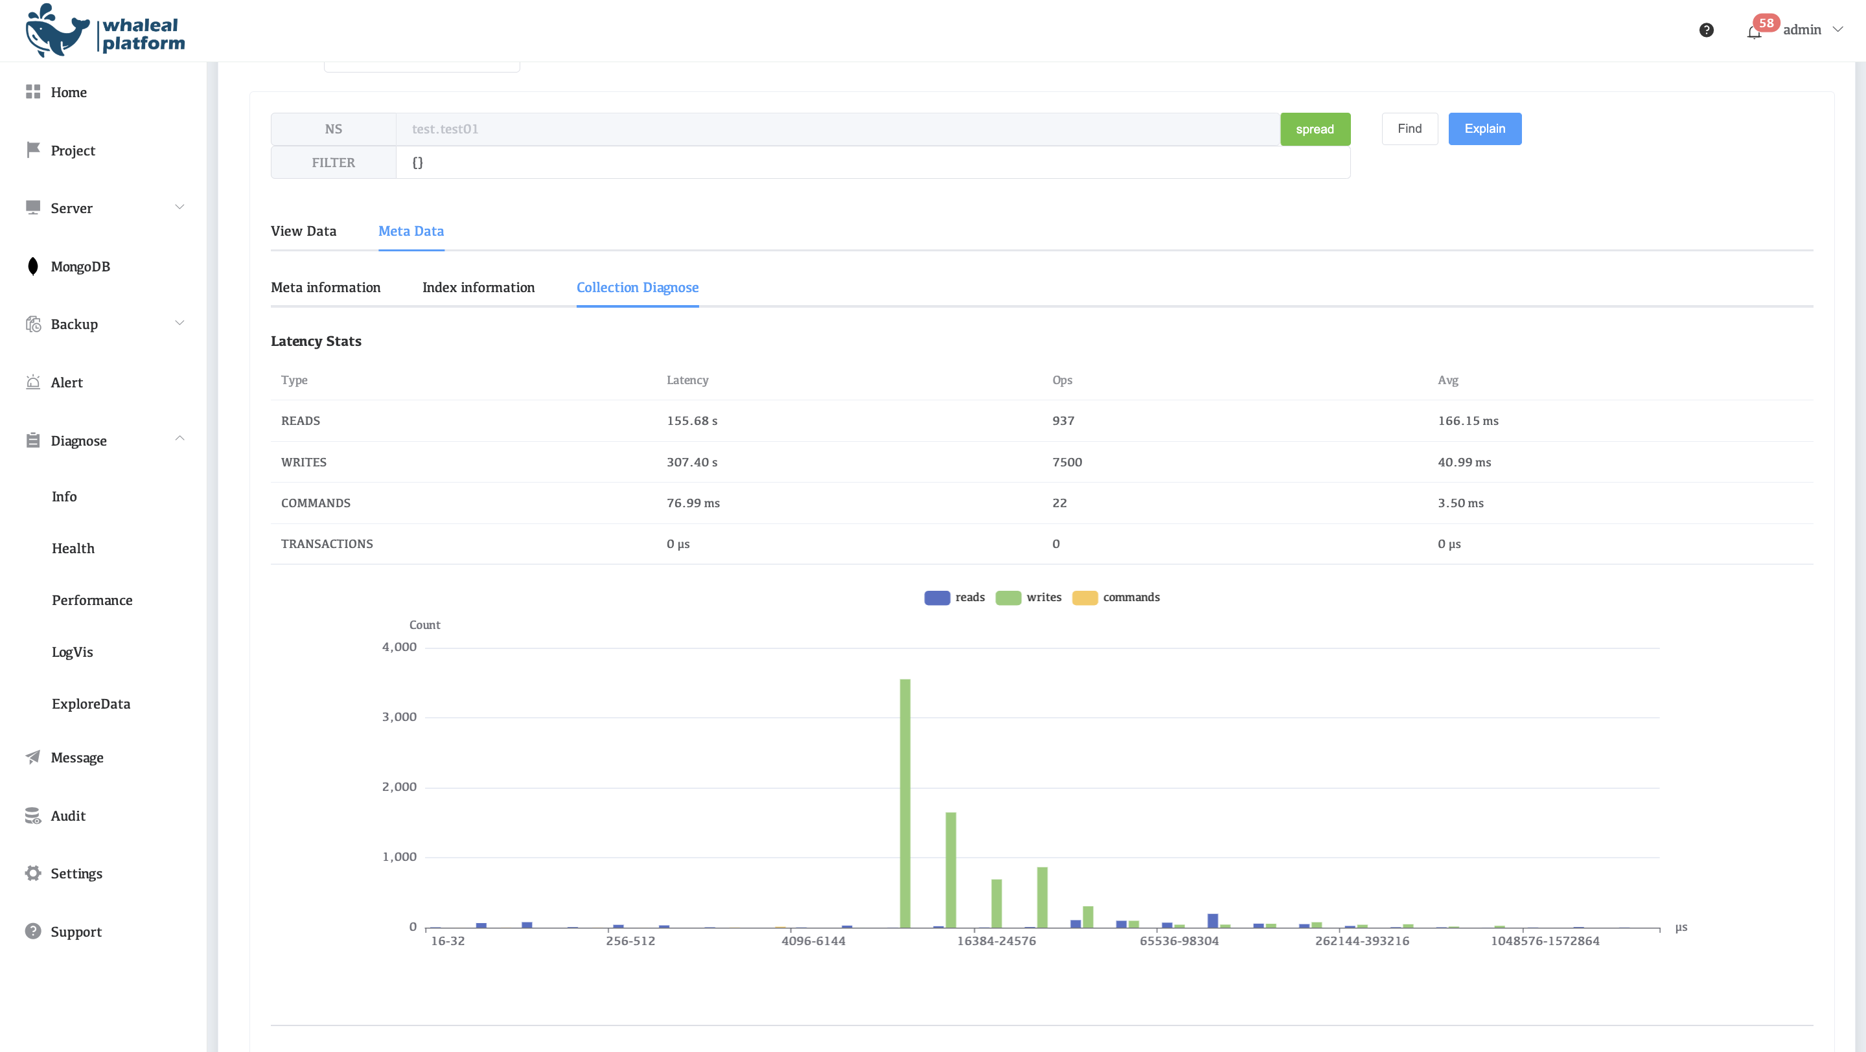The width and height of the screenshot is (1866, 1052).
Task: Click the Home grid icon
Action: [x=32, y=92]
